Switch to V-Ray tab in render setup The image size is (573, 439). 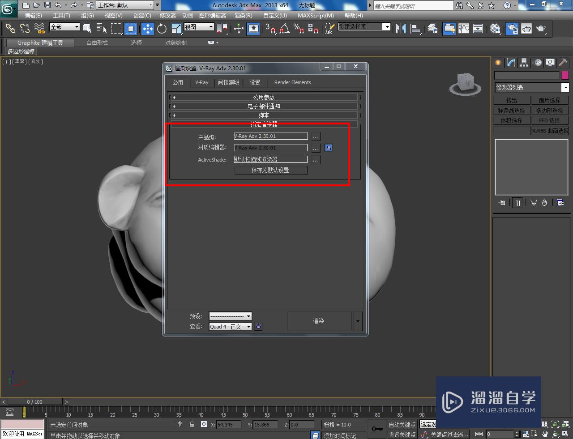[202, 82]
